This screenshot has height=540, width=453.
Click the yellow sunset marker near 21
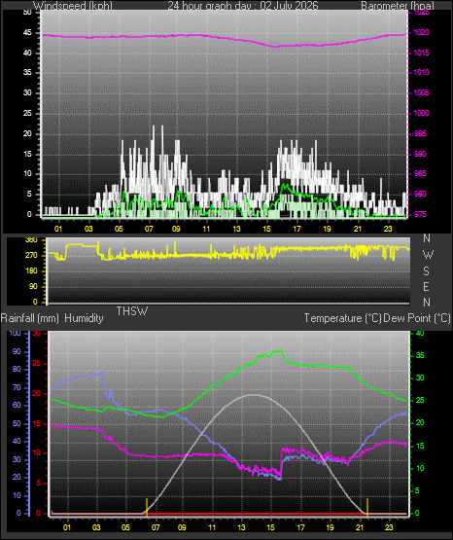pos(367,507)
